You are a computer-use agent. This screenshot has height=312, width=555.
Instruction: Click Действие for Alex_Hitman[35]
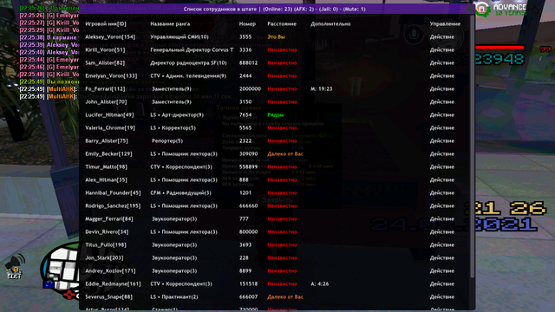click(x=441, y=179)
